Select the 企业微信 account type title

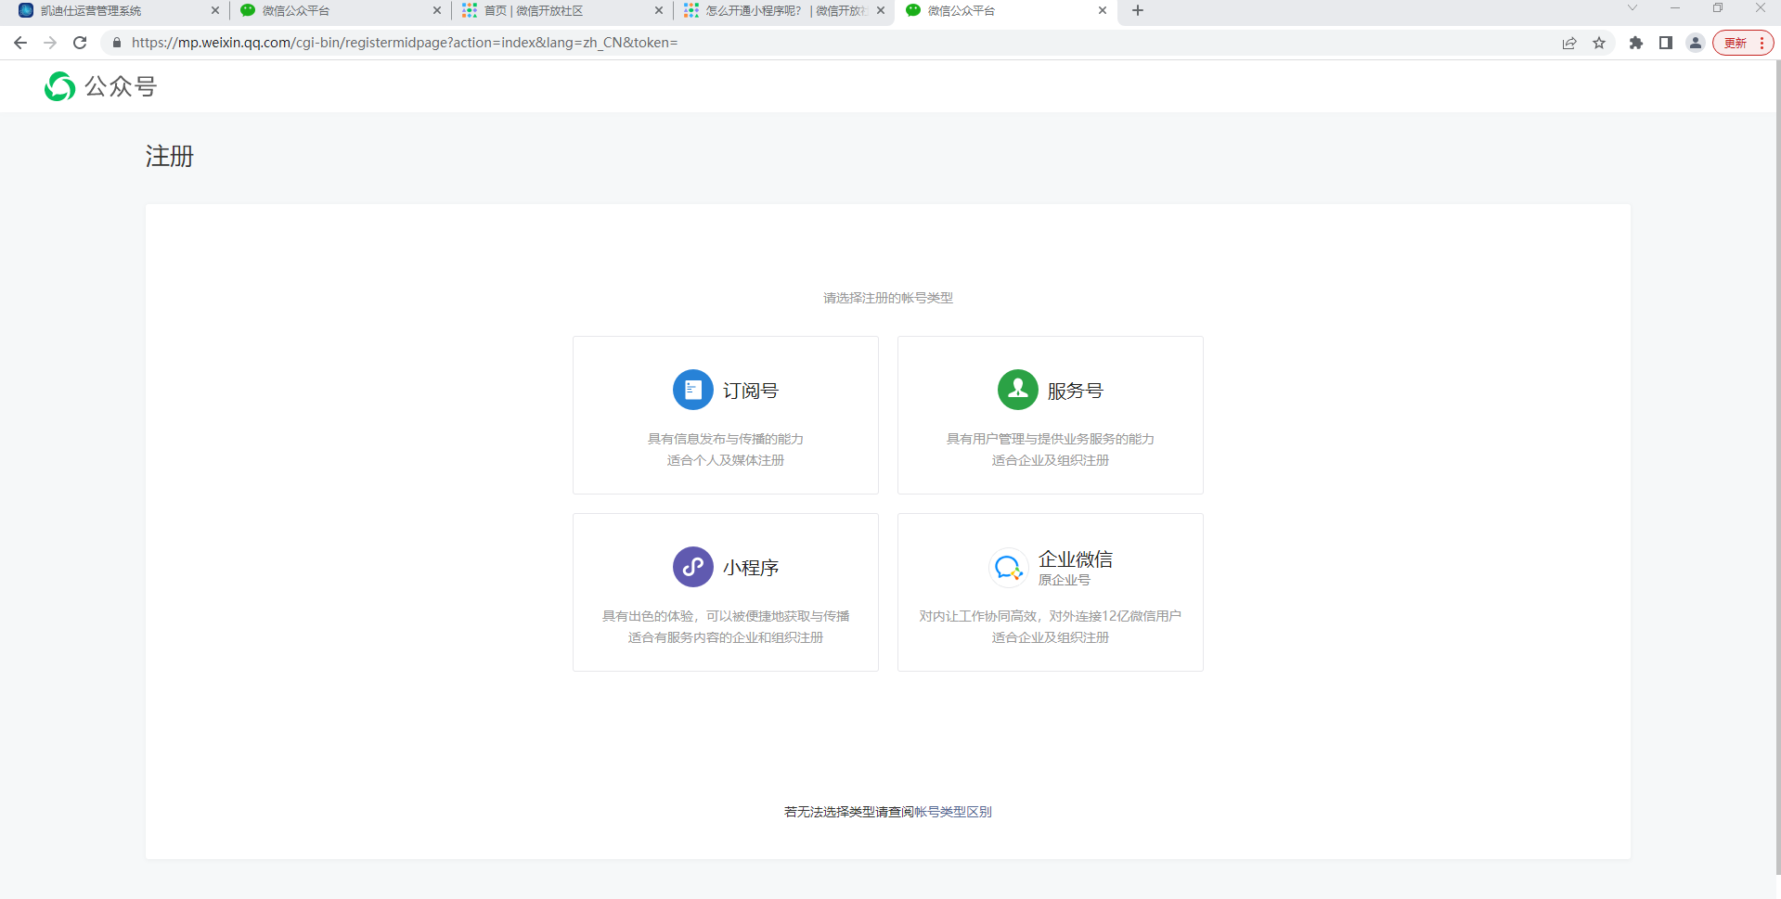1076,559
